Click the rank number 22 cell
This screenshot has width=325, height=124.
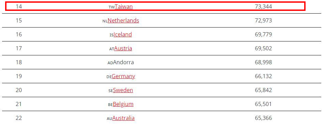click(19, 118)
